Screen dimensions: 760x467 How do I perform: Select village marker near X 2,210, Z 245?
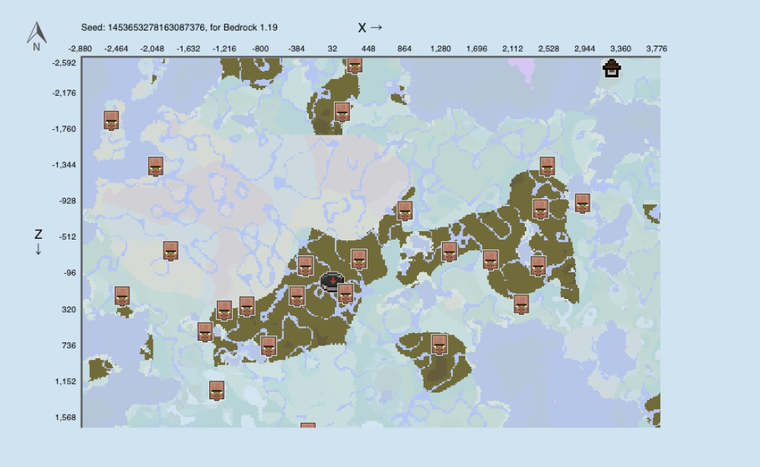tap(522, 304)
